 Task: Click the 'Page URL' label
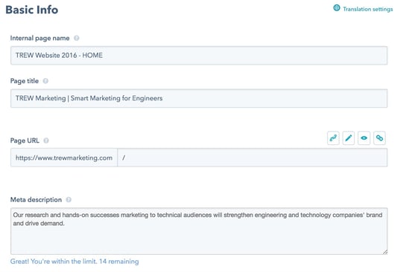point(25,140)
